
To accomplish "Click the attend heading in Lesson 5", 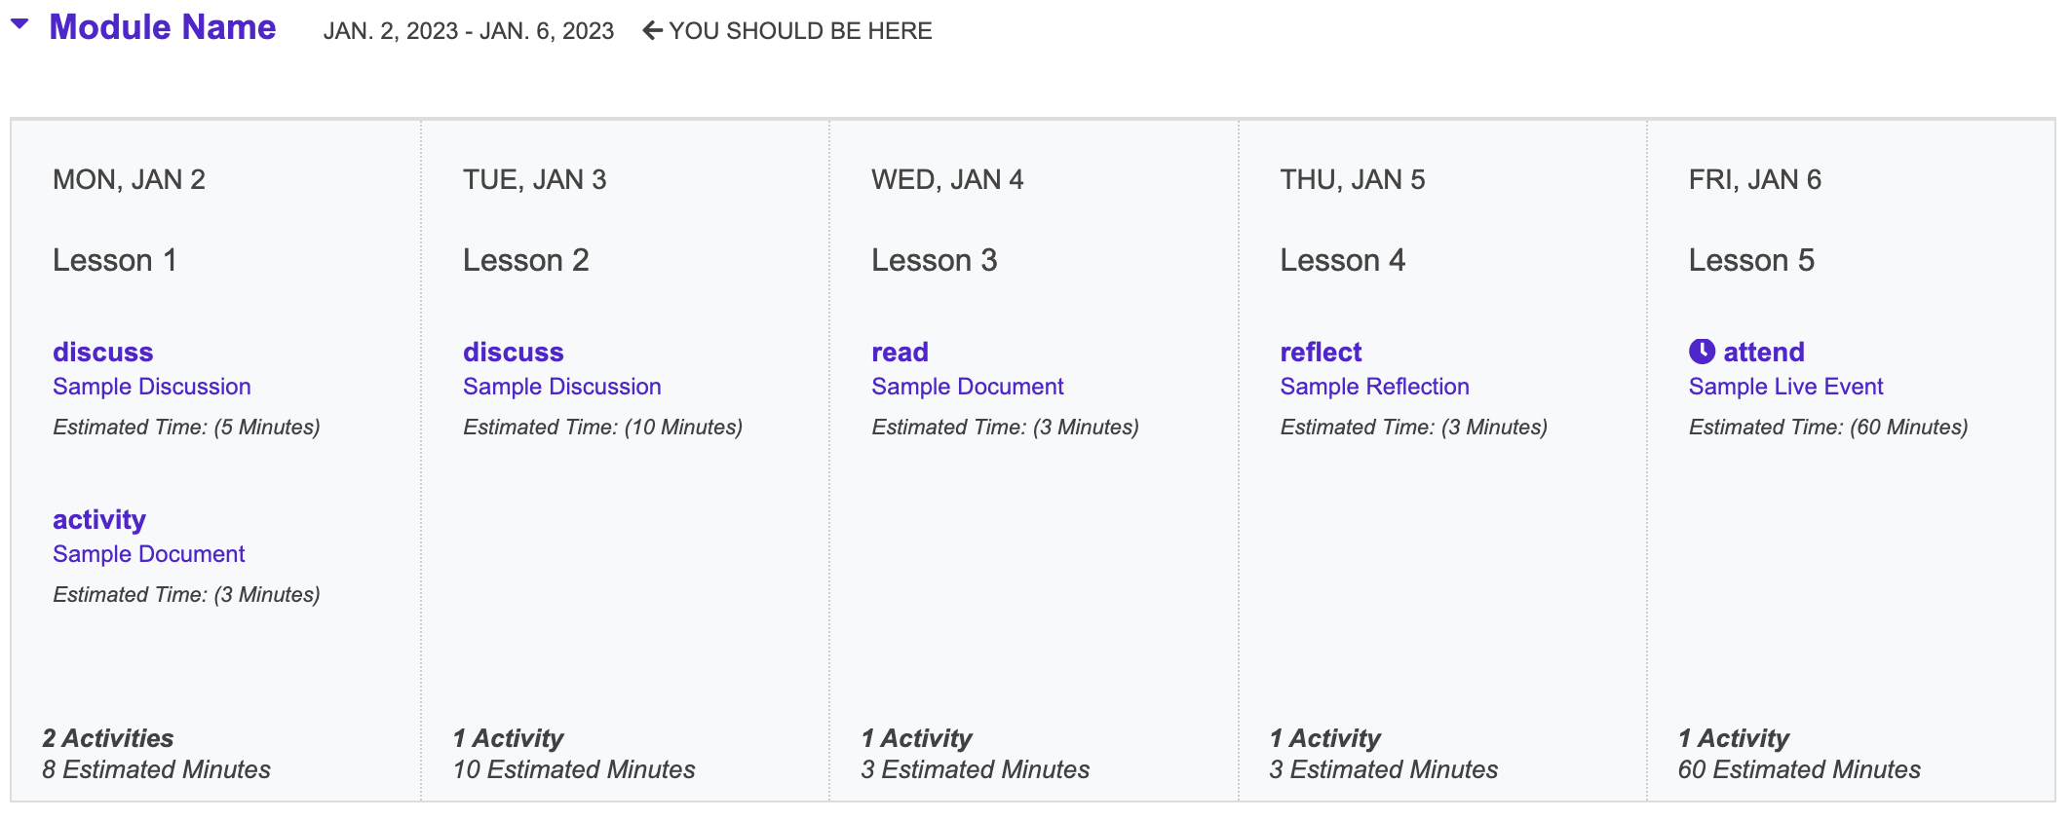I will pos(1763,352).
